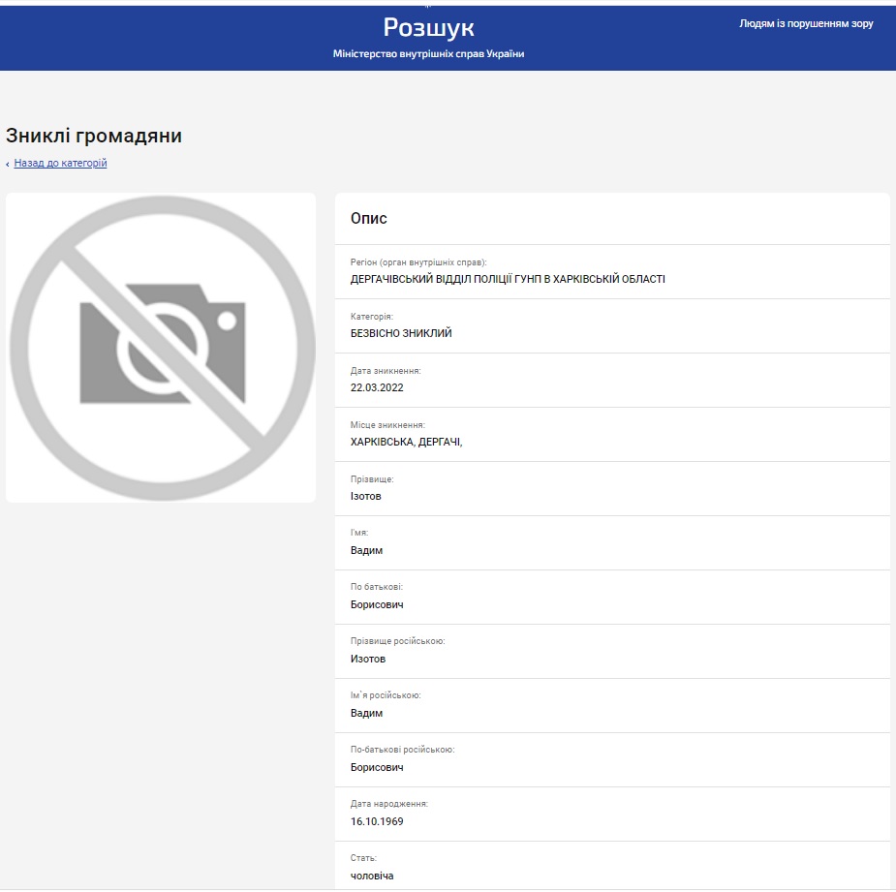Screen dimensions: 896x892
Task: Click Вадим under Ім'я російською label
Action: click(367, 713)
